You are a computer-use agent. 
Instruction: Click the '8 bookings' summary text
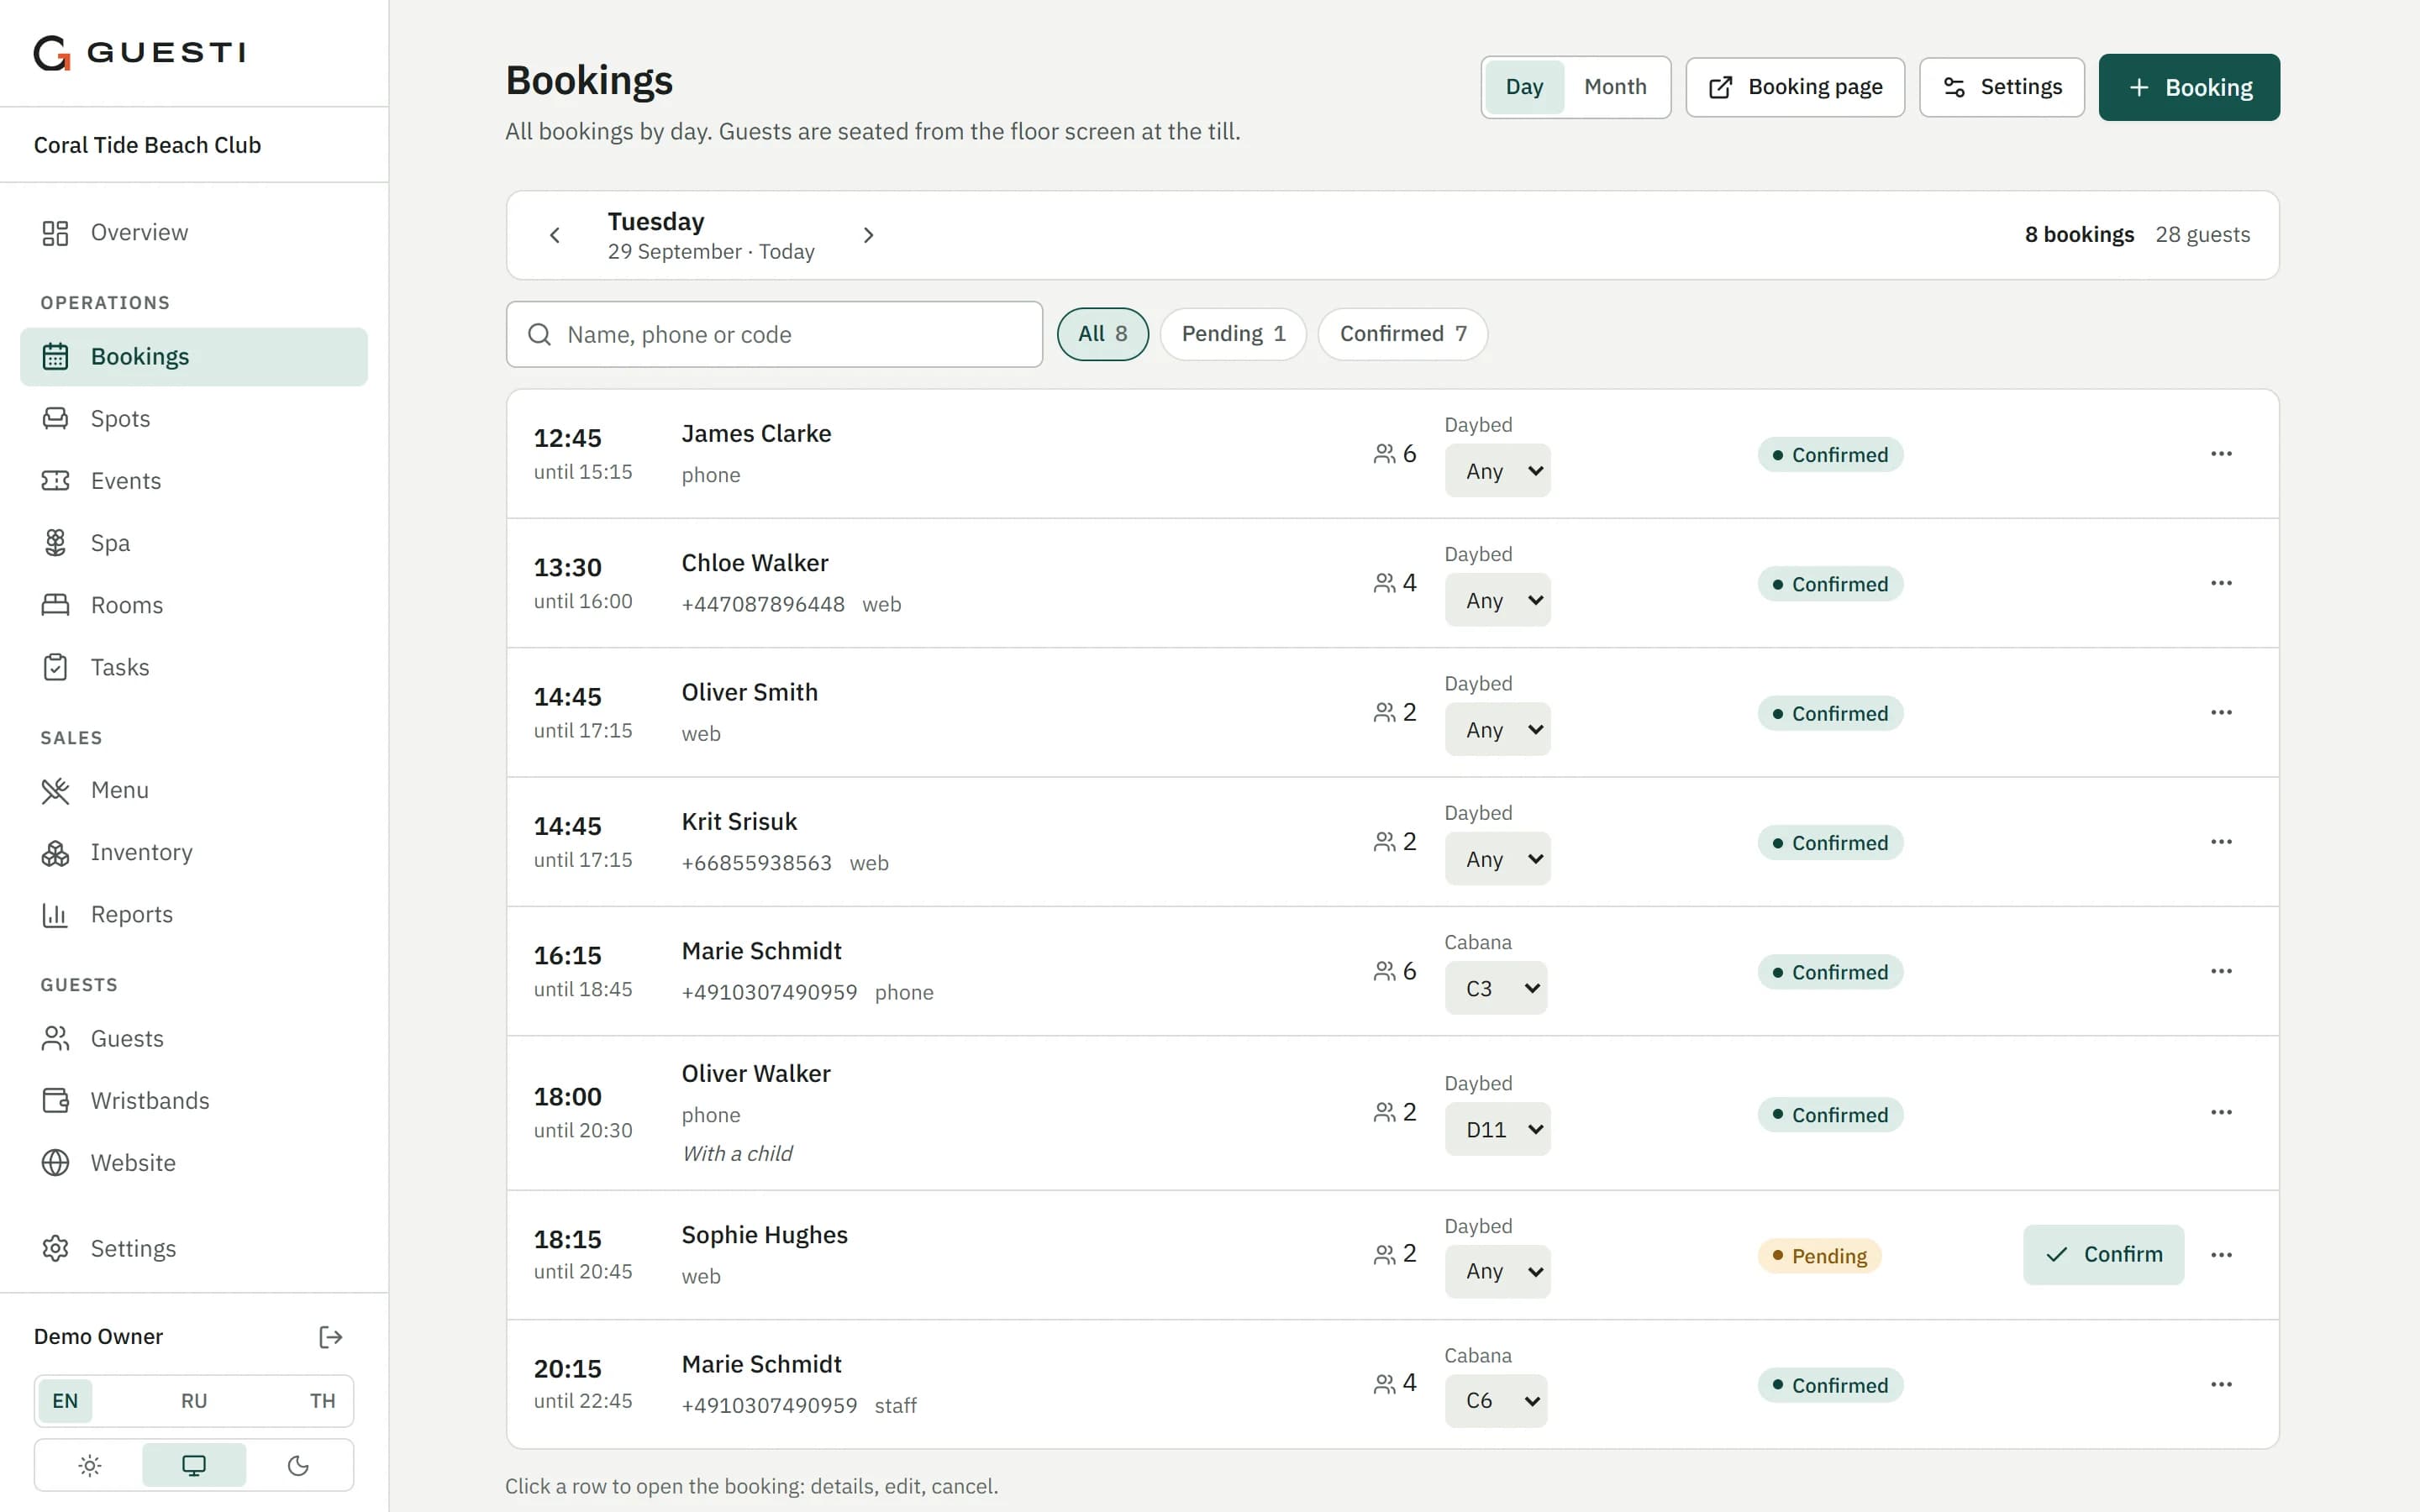coord(2079,235)
